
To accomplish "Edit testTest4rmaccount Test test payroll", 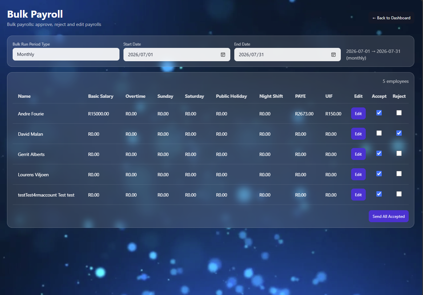I will (x=358, y=195).
